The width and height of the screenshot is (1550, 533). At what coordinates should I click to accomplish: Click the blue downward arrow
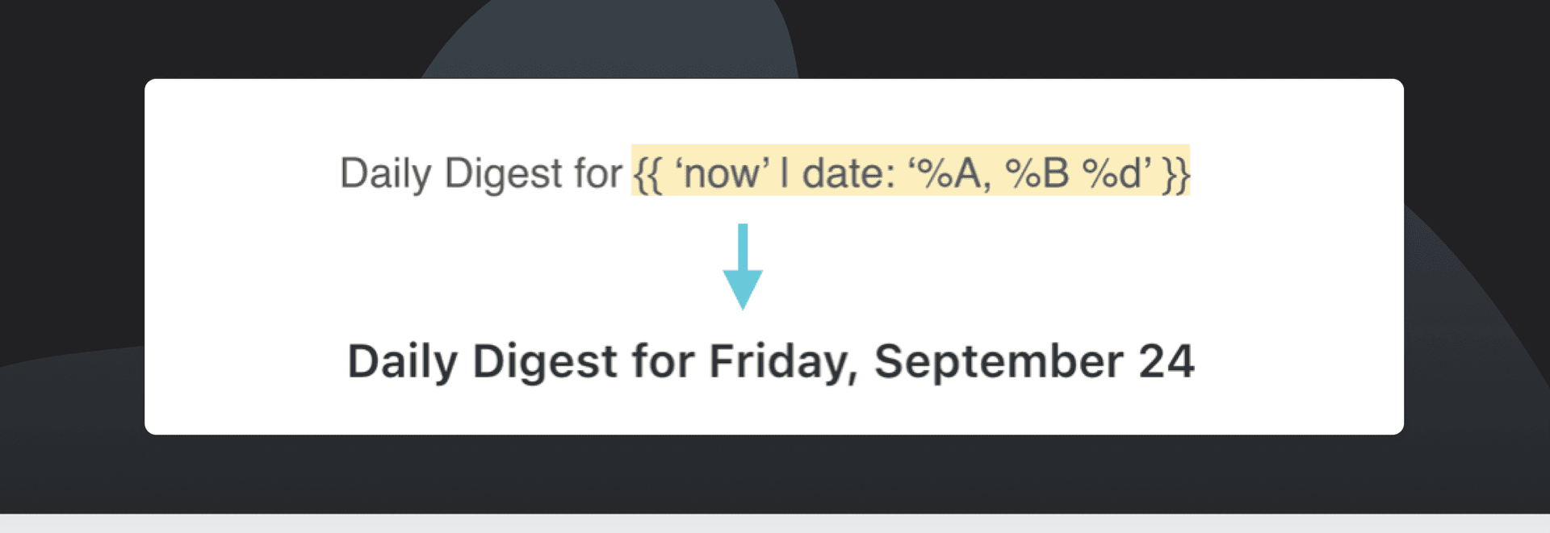743,267
